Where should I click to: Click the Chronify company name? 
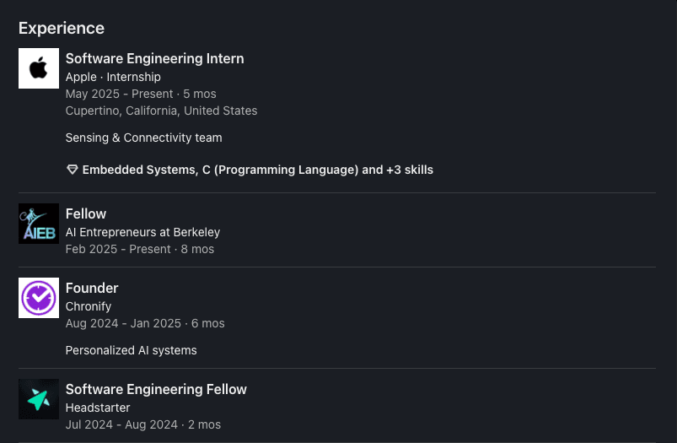89,306
